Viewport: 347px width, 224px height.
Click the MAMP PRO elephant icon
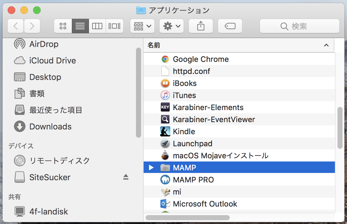point(165,180)
